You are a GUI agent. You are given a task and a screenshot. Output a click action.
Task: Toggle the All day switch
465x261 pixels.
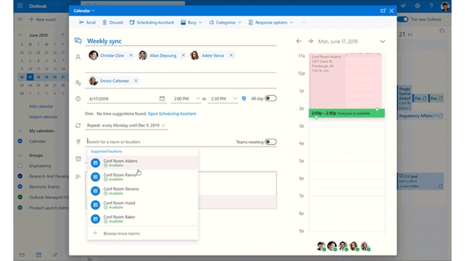[x=270, y=99]
